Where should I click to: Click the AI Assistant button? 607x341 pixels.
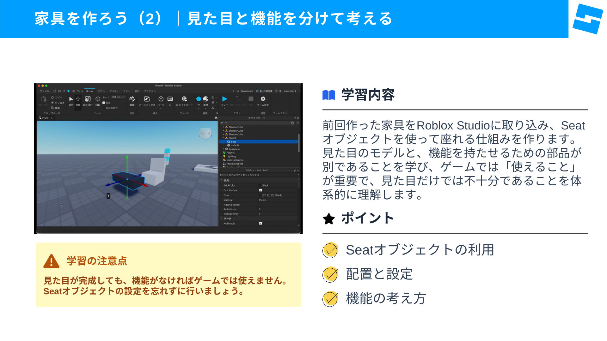[245, 91]
